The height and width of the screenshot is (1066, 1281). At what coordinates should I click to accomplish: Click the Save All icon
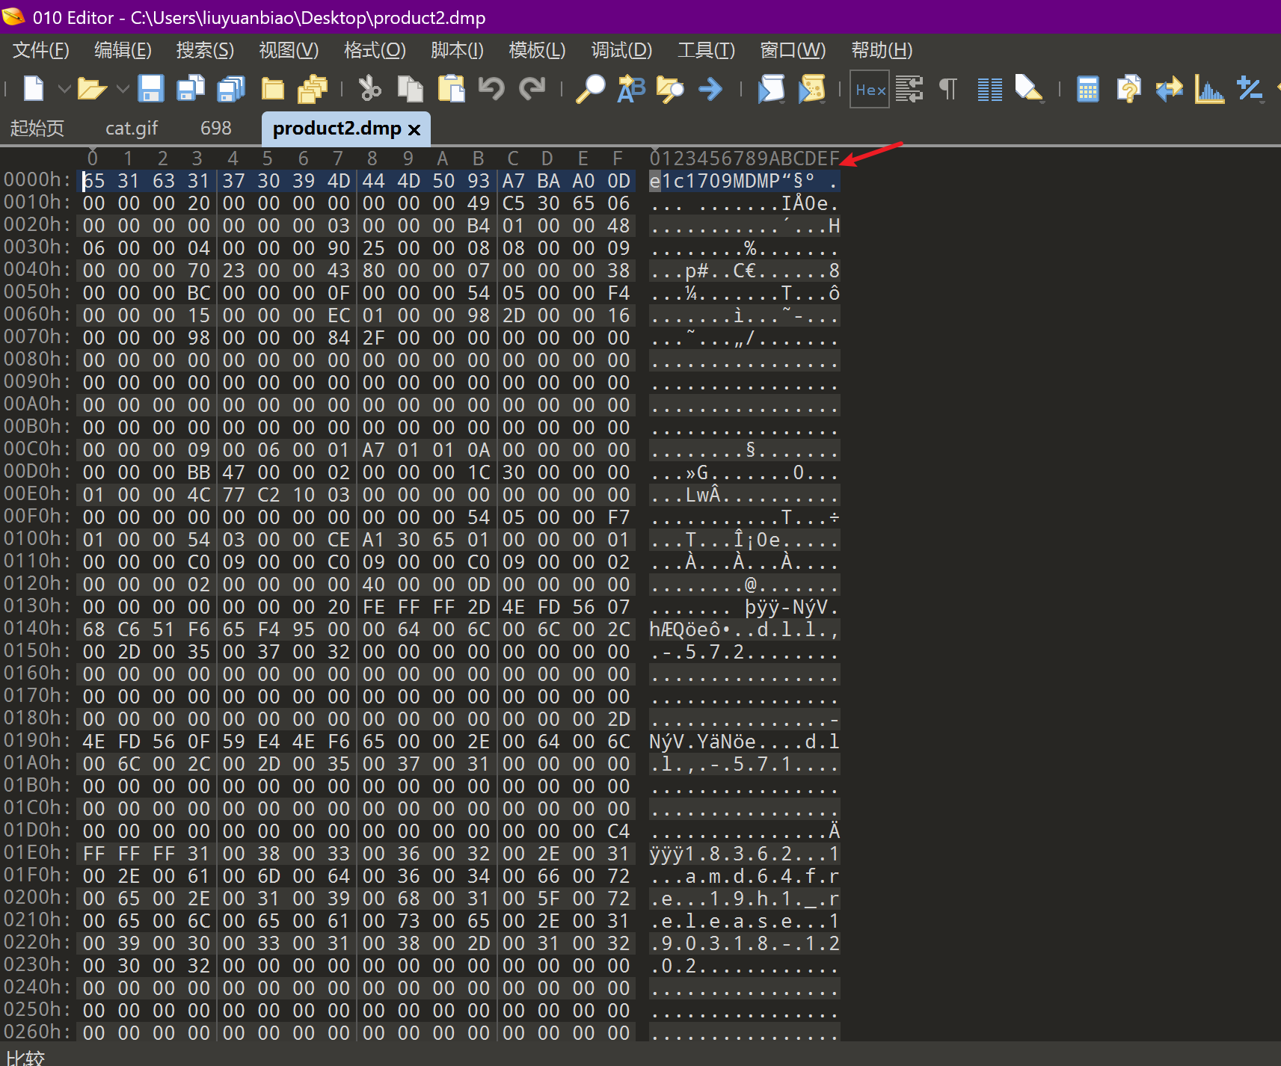(x=231, y=89)
